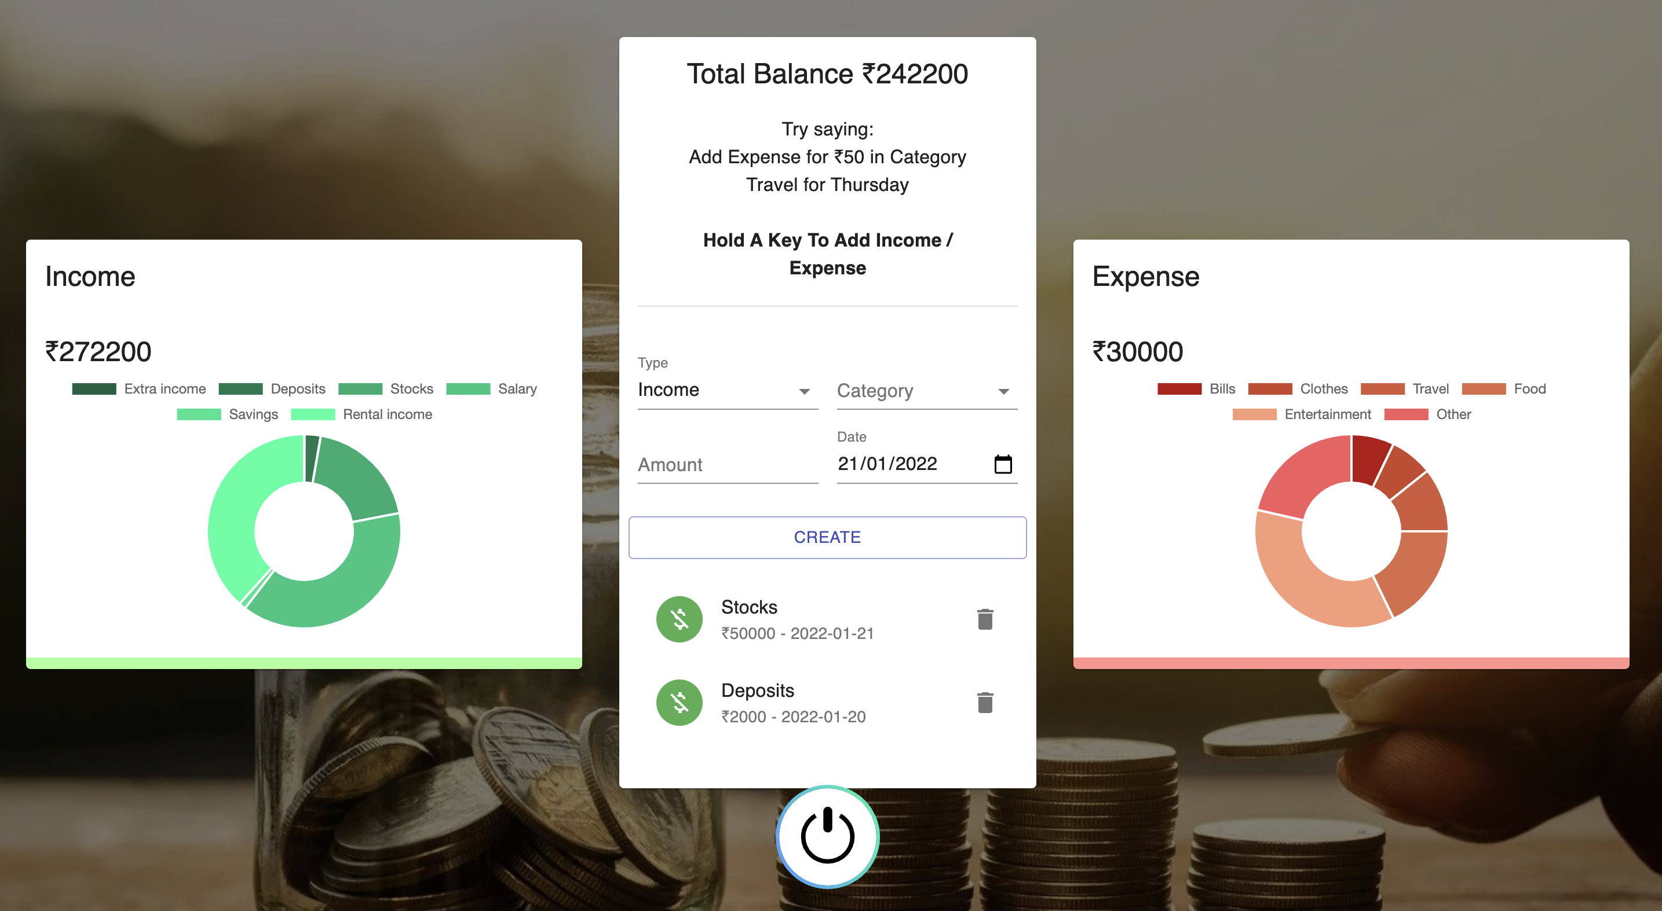The width and height of the screenshot is (1662, 911).
Task: Delete the Deposits transaction with trash icon
Action: coord(985,702)
